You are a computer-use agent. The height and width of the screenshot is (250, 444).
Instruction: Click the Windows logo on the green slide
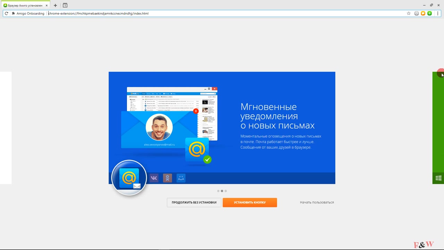[x=438, y=178]
